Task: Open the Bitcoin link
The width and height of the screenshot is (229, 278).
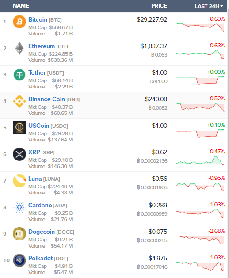Action: (x=38, y=19)
